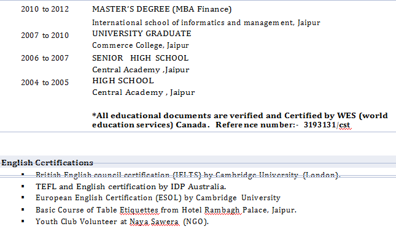The height and width of the screenshot is (229, 396).
Task: Click the '*All educational documents' bold note
Action: [x=240, y=120]
